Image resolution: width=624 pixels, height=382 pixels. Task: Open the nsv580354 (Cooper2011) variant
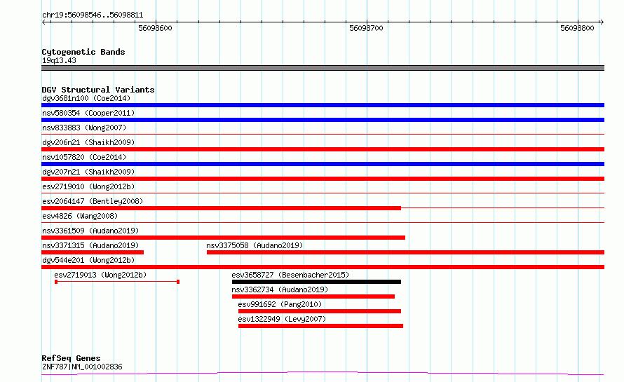tap(88, 113)
